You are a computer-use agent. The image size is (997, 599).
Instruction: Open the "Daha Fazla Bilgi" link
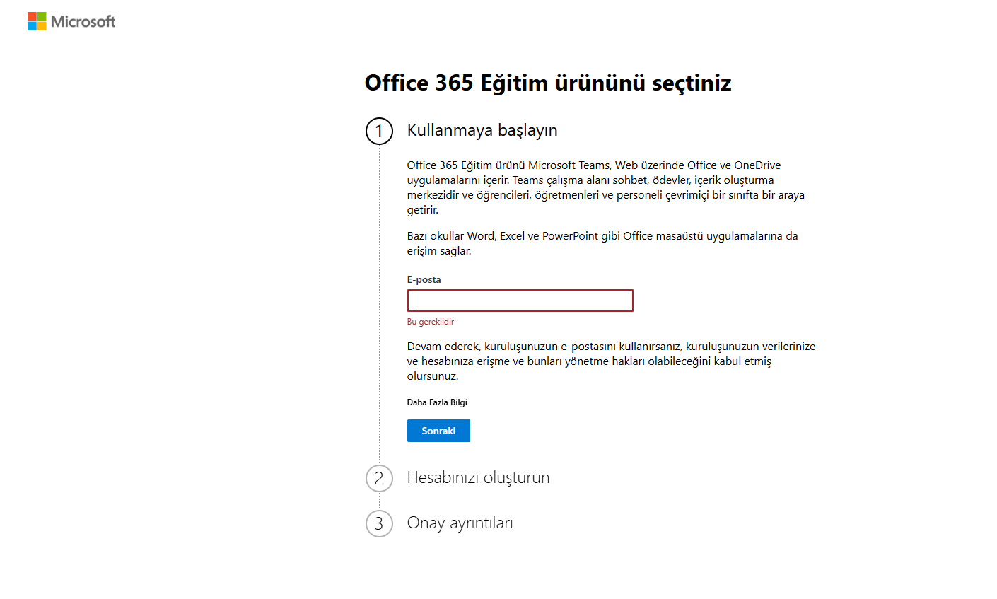pos(437,402)
